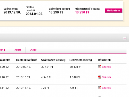Image resolution: width=129 pixels, height=97 pixels.
Task: Select the invoice date 2013.12.30.
Action: (x=12, y=12)
